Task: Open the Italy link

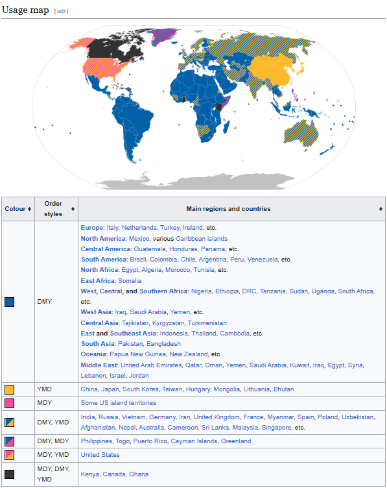Action: pos(112,228)
